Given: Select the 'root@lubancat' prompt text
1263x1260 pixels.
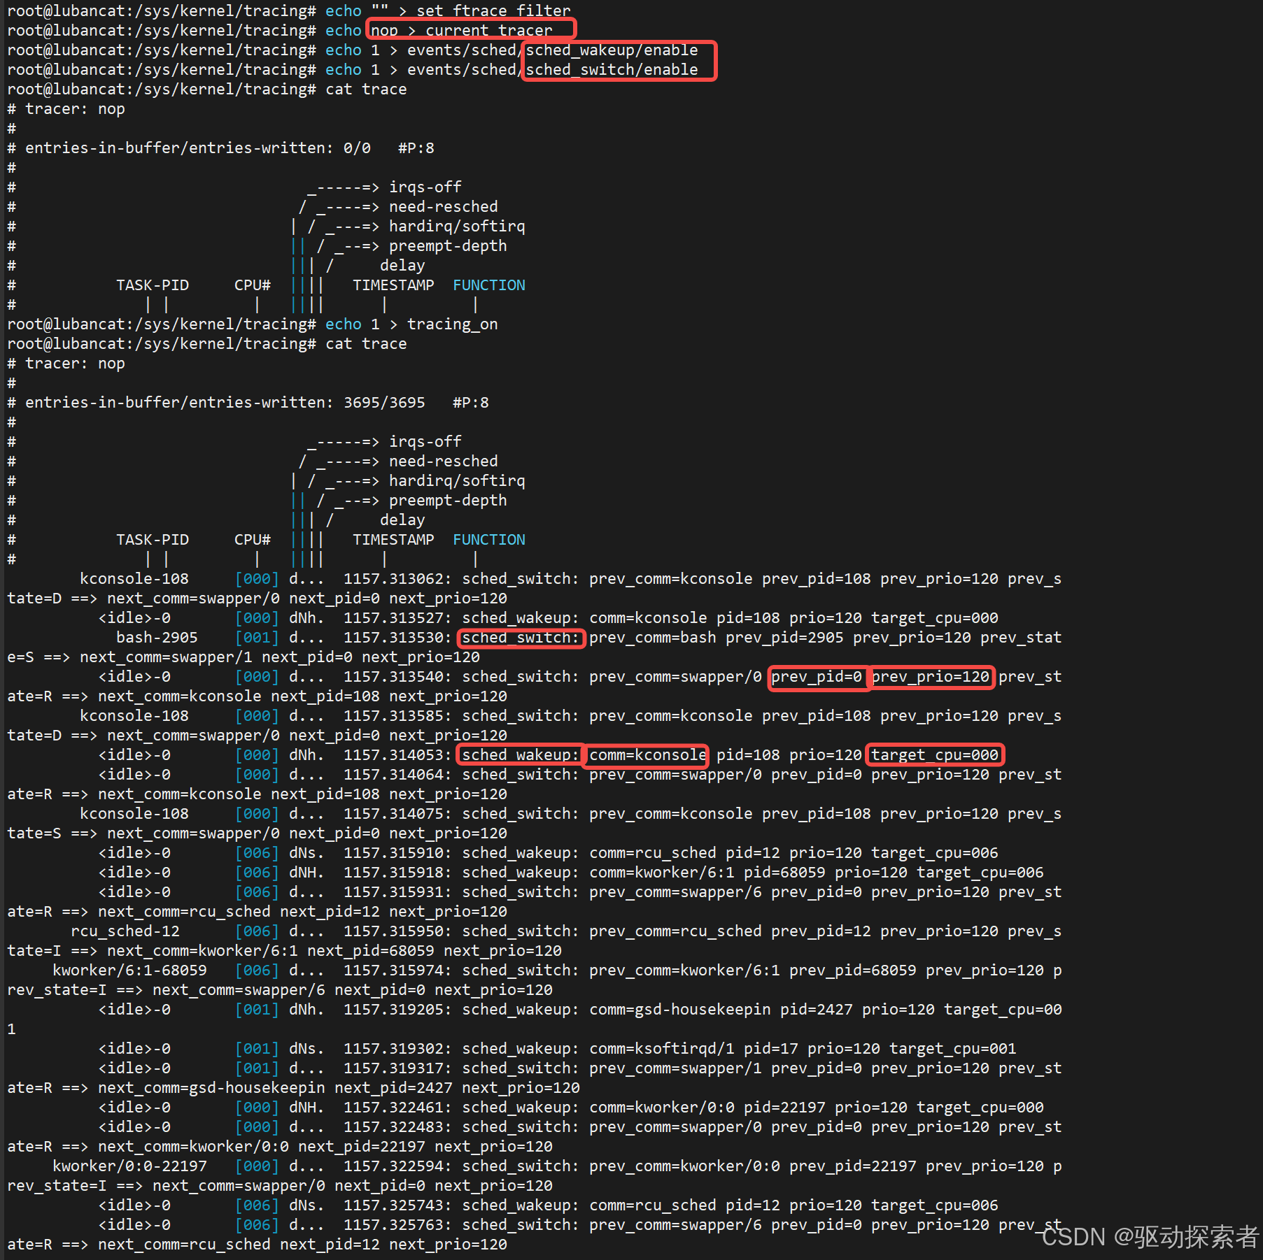Looking at the screenshot, I should [59, 10].
